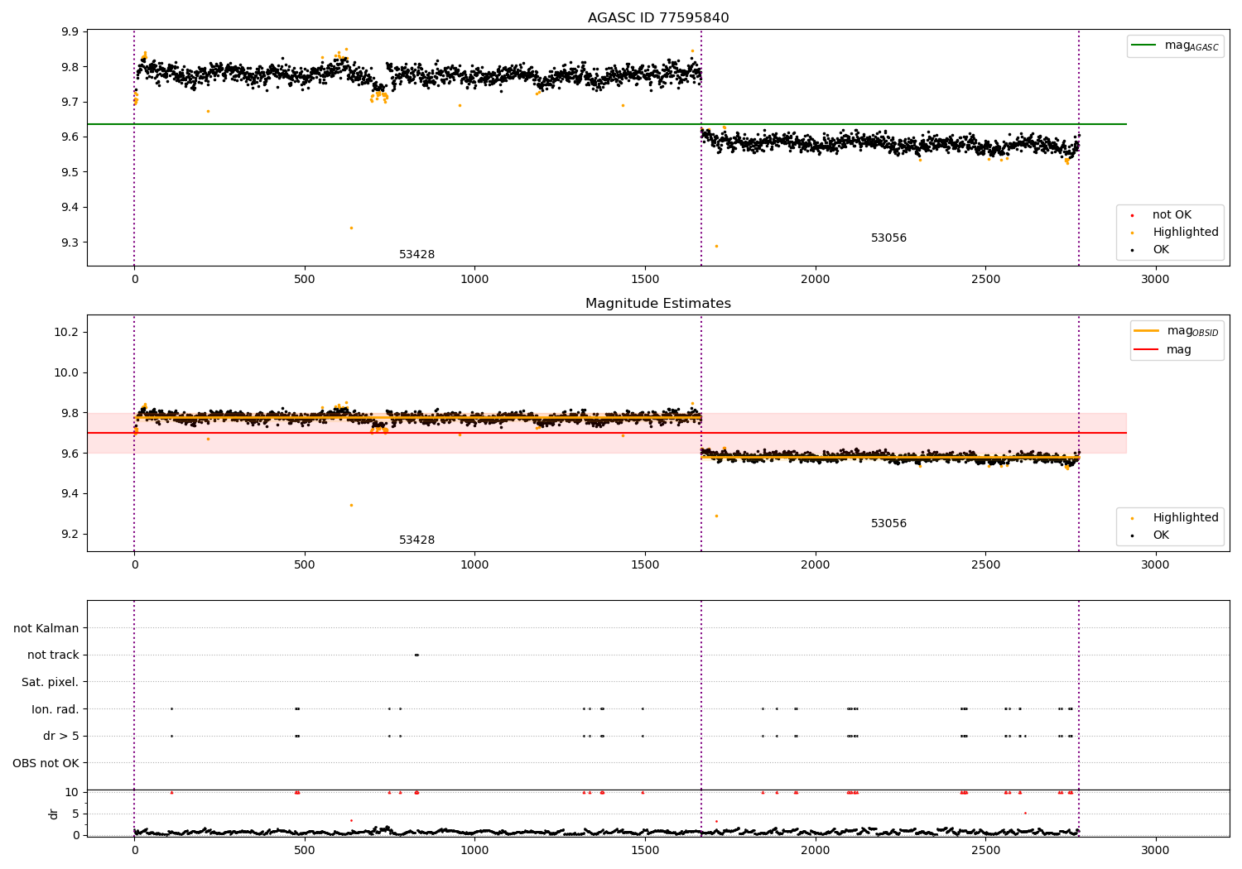Click the "OK" legend entry in the top plot
This screenshot has width=1242, height=869.
coord(1161,250)
